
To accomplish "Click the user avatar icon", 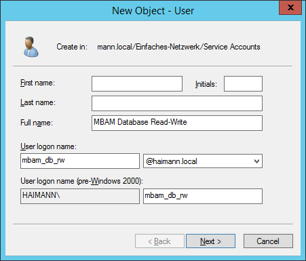I will click(31, 47).
